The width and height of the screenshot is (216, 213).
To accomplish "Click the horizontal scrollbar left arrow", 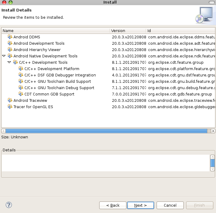I will tap(3, 131).
